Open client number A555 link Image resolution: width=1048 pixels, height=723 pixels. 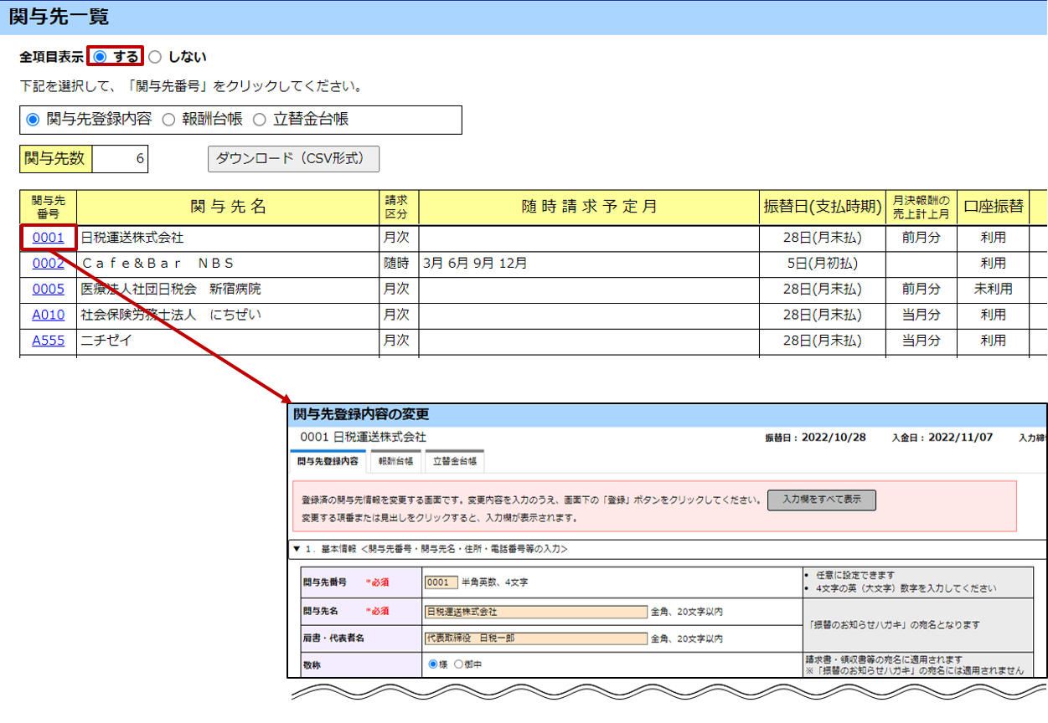[x=48, y=341]
